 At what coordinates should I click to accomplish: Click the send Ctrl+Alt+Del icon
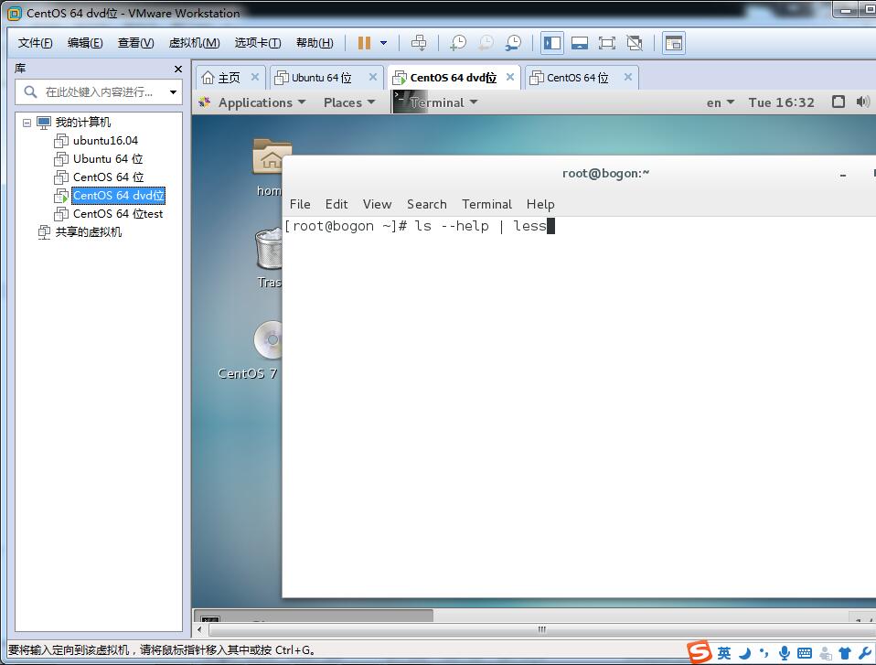[x=419, y=43]
